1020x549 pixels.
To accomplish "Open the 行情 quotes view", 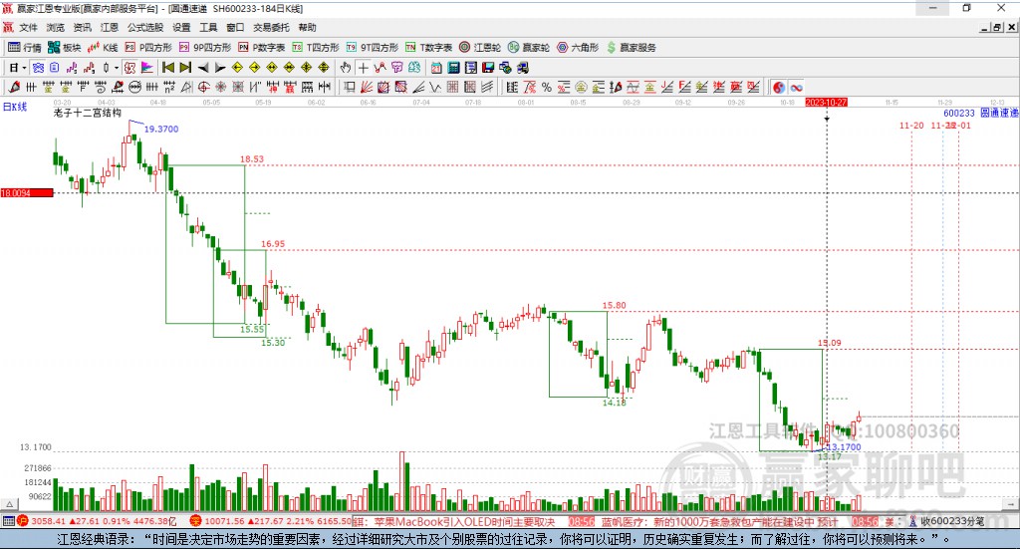I will tap(25, 48).
